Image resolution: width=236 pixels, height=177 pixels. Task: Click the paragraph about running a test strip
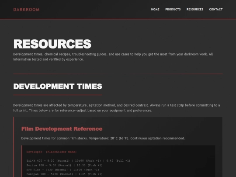(x=117, y=108)
